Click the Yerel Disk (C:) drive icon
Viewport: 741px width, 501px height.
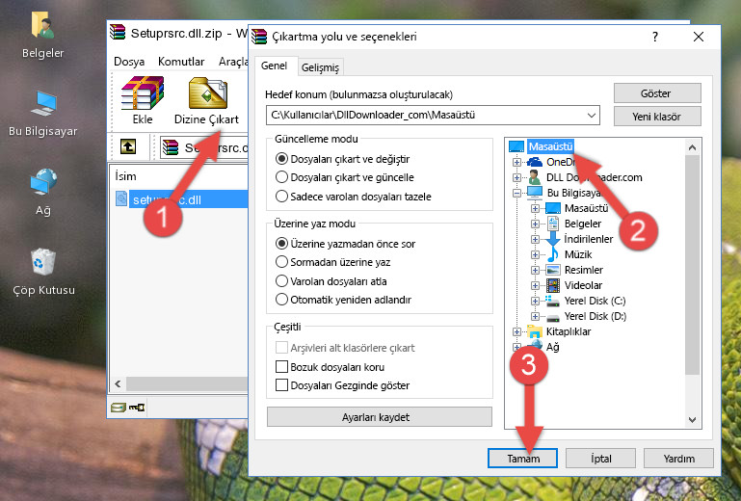(552, 301)
